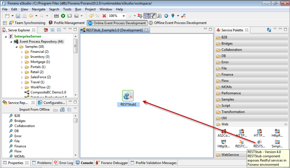Toggle the orthogonal route shape button
Image resolution: width=290 pixels, height=168 pixels.
coord(153,16)
